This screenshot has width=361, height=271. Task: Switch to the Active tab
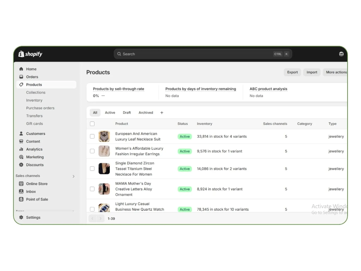[x=110, y=113]
